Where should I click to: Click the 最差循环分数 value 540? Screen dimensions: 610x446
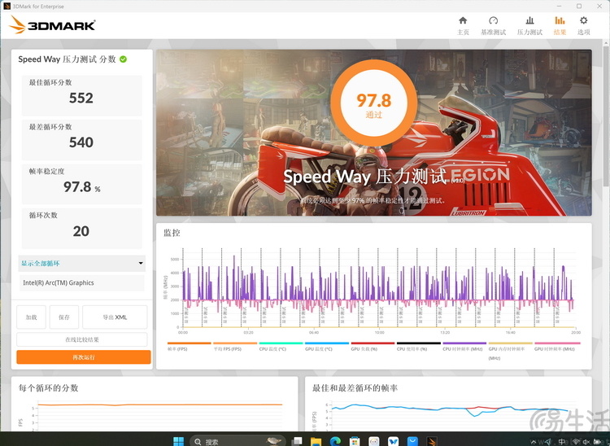tap(81, 142)
